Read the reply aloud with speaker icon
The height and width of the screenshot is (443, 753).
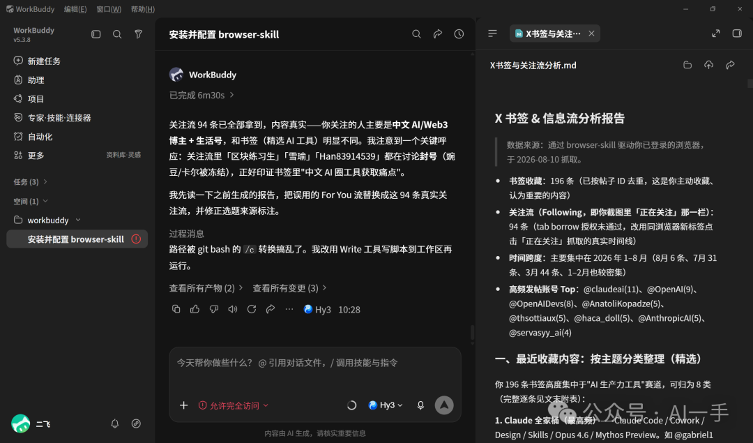point(232,310)
